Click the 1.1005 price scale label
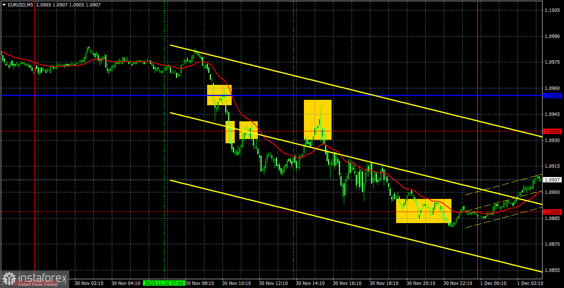The image size is (564, 288). [x=552, y=10]
